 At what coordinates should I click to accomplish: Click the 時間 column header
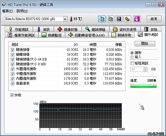[x=89, y=44]
